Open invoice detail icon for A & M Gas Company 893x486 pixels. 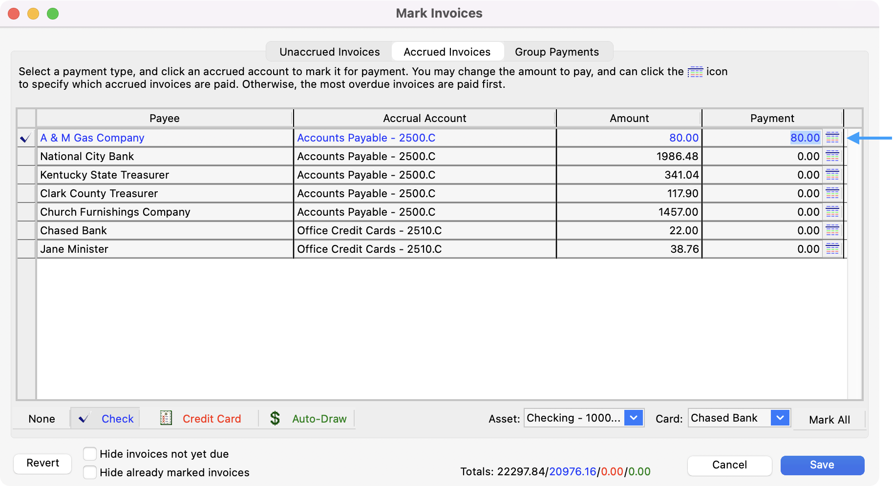click(832, 138)
